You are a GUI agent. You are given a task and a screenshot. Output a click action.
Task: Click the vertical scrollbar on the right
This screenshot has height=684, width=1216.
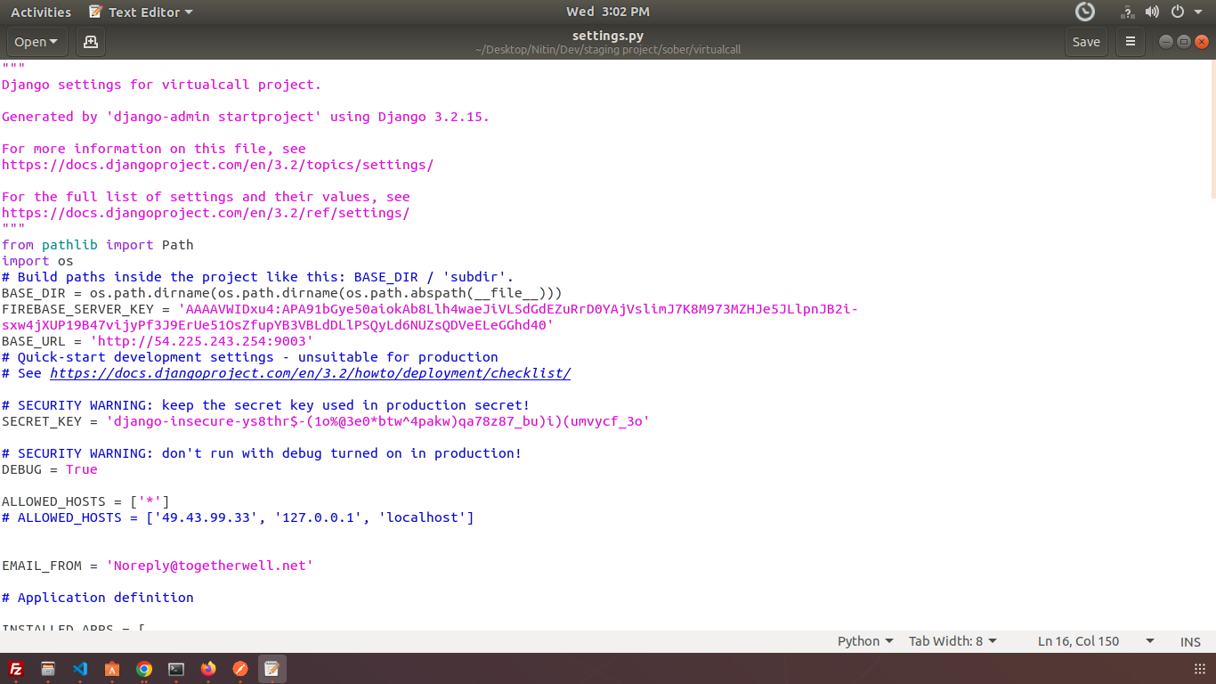[1212, 134]
